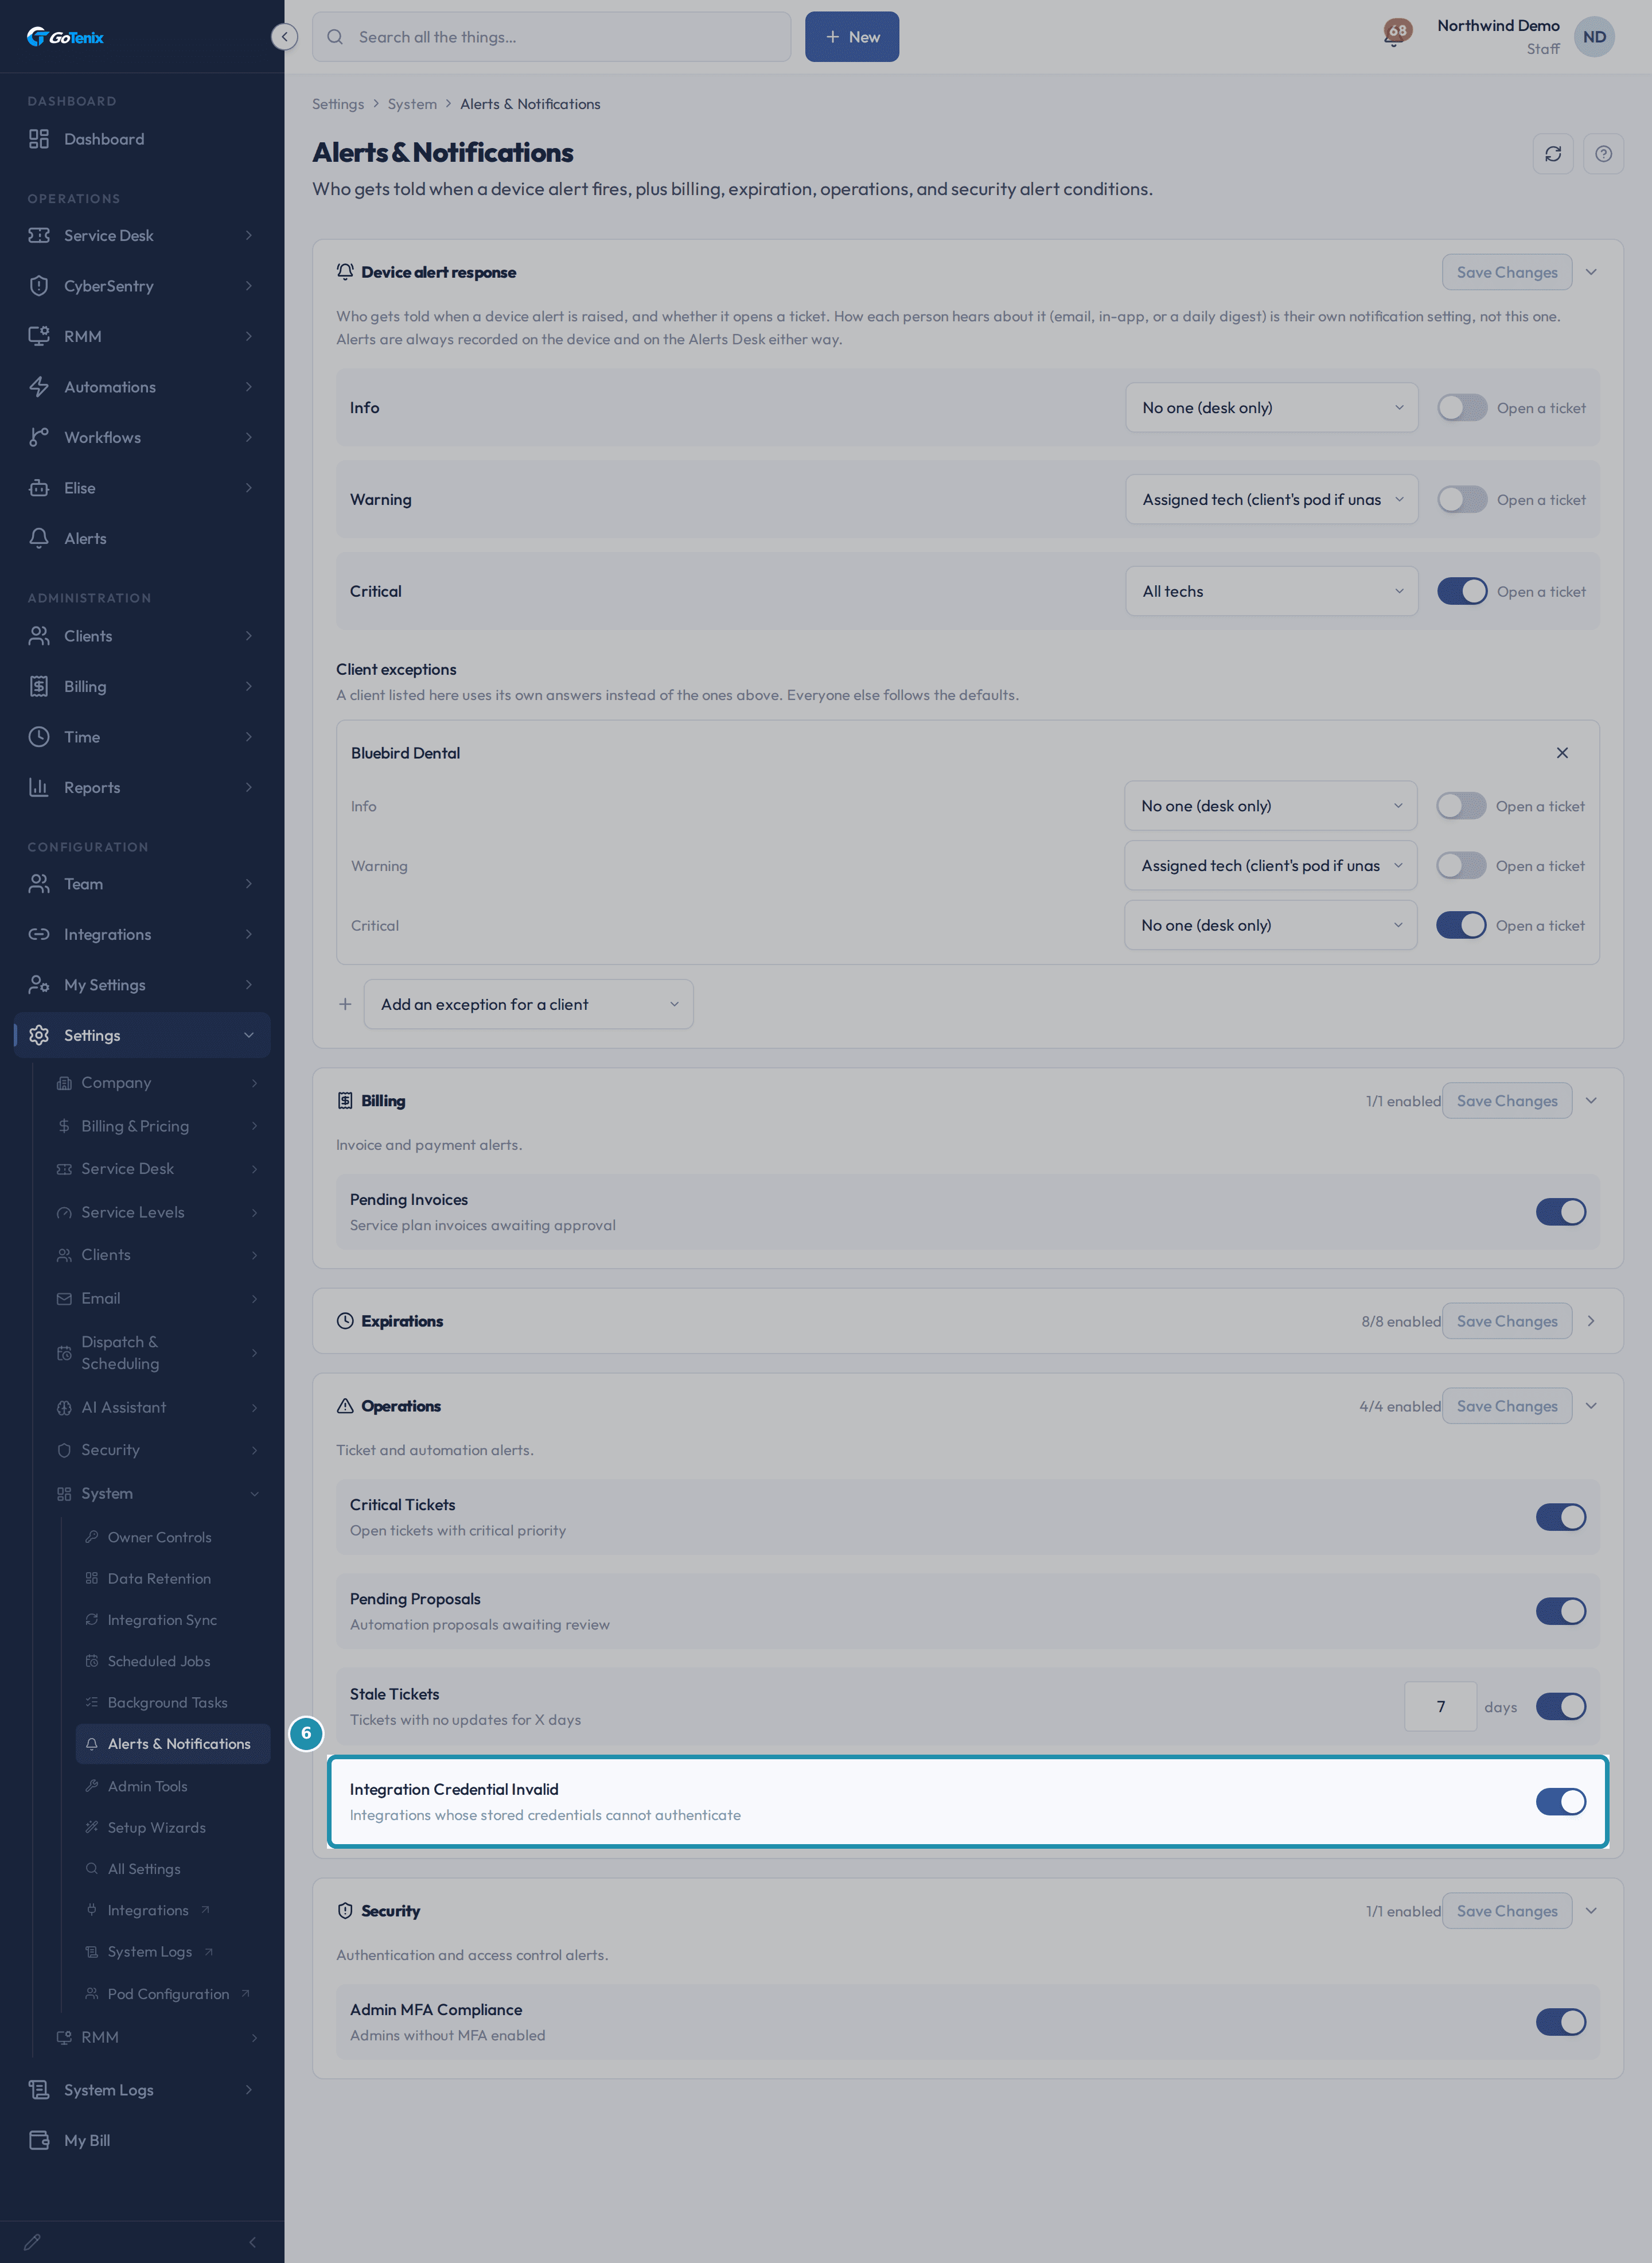Click the search all the things field
The width and height of the screenshot is (1652, 2263).
[x=551, y=37]
